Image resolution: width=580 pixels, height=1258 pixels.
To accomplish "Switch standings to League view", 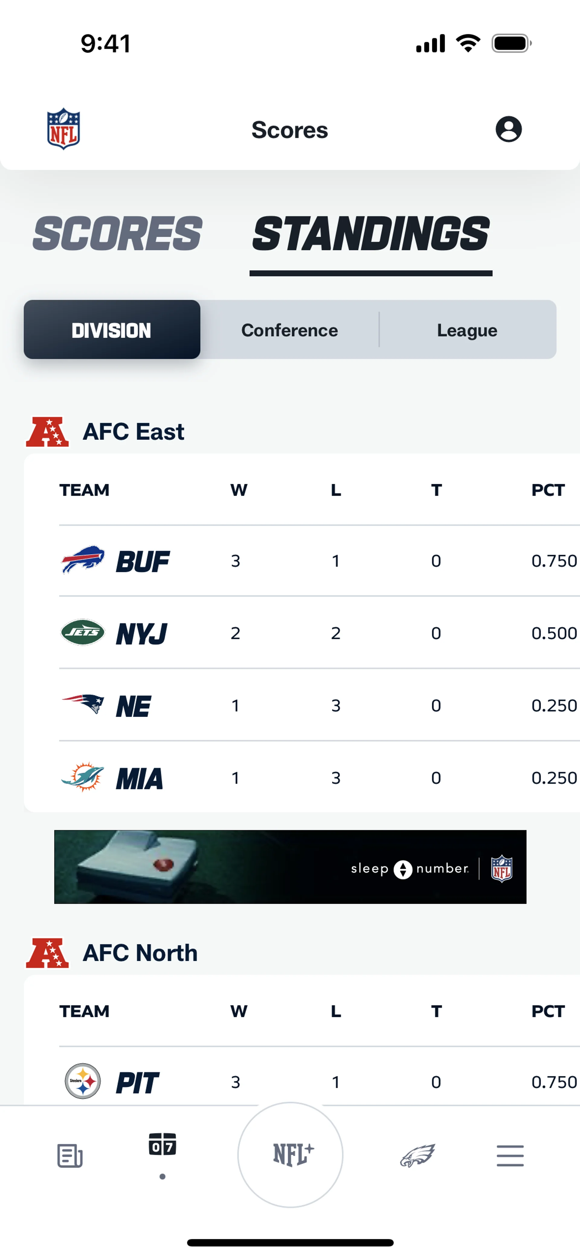I will point(467,330).
